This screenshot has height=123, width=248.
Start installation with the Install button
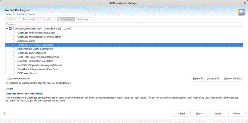click(218, 113)
